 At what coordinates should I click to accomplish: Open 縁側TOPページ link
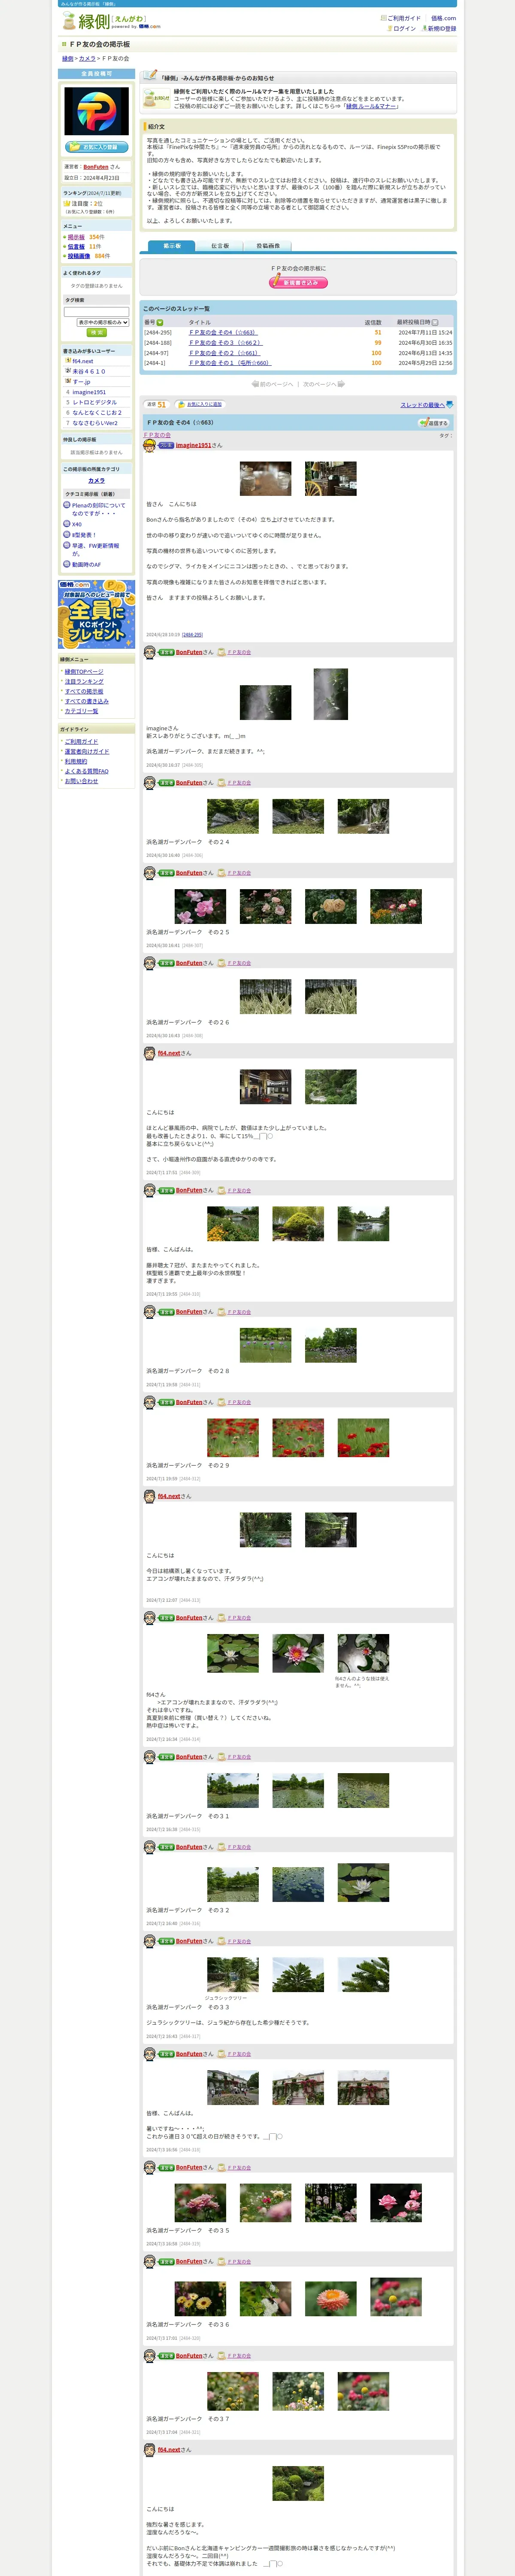click(x=84, y=672)
